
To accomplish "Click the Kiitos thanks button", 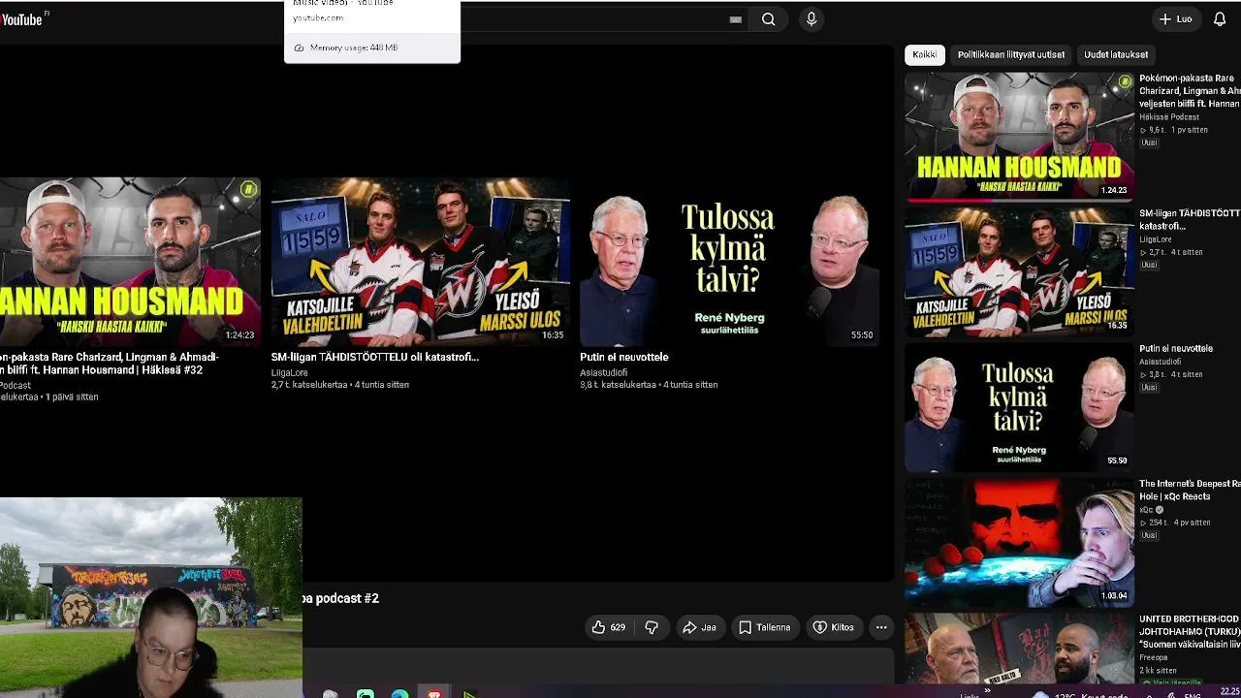I will [834, 627].
